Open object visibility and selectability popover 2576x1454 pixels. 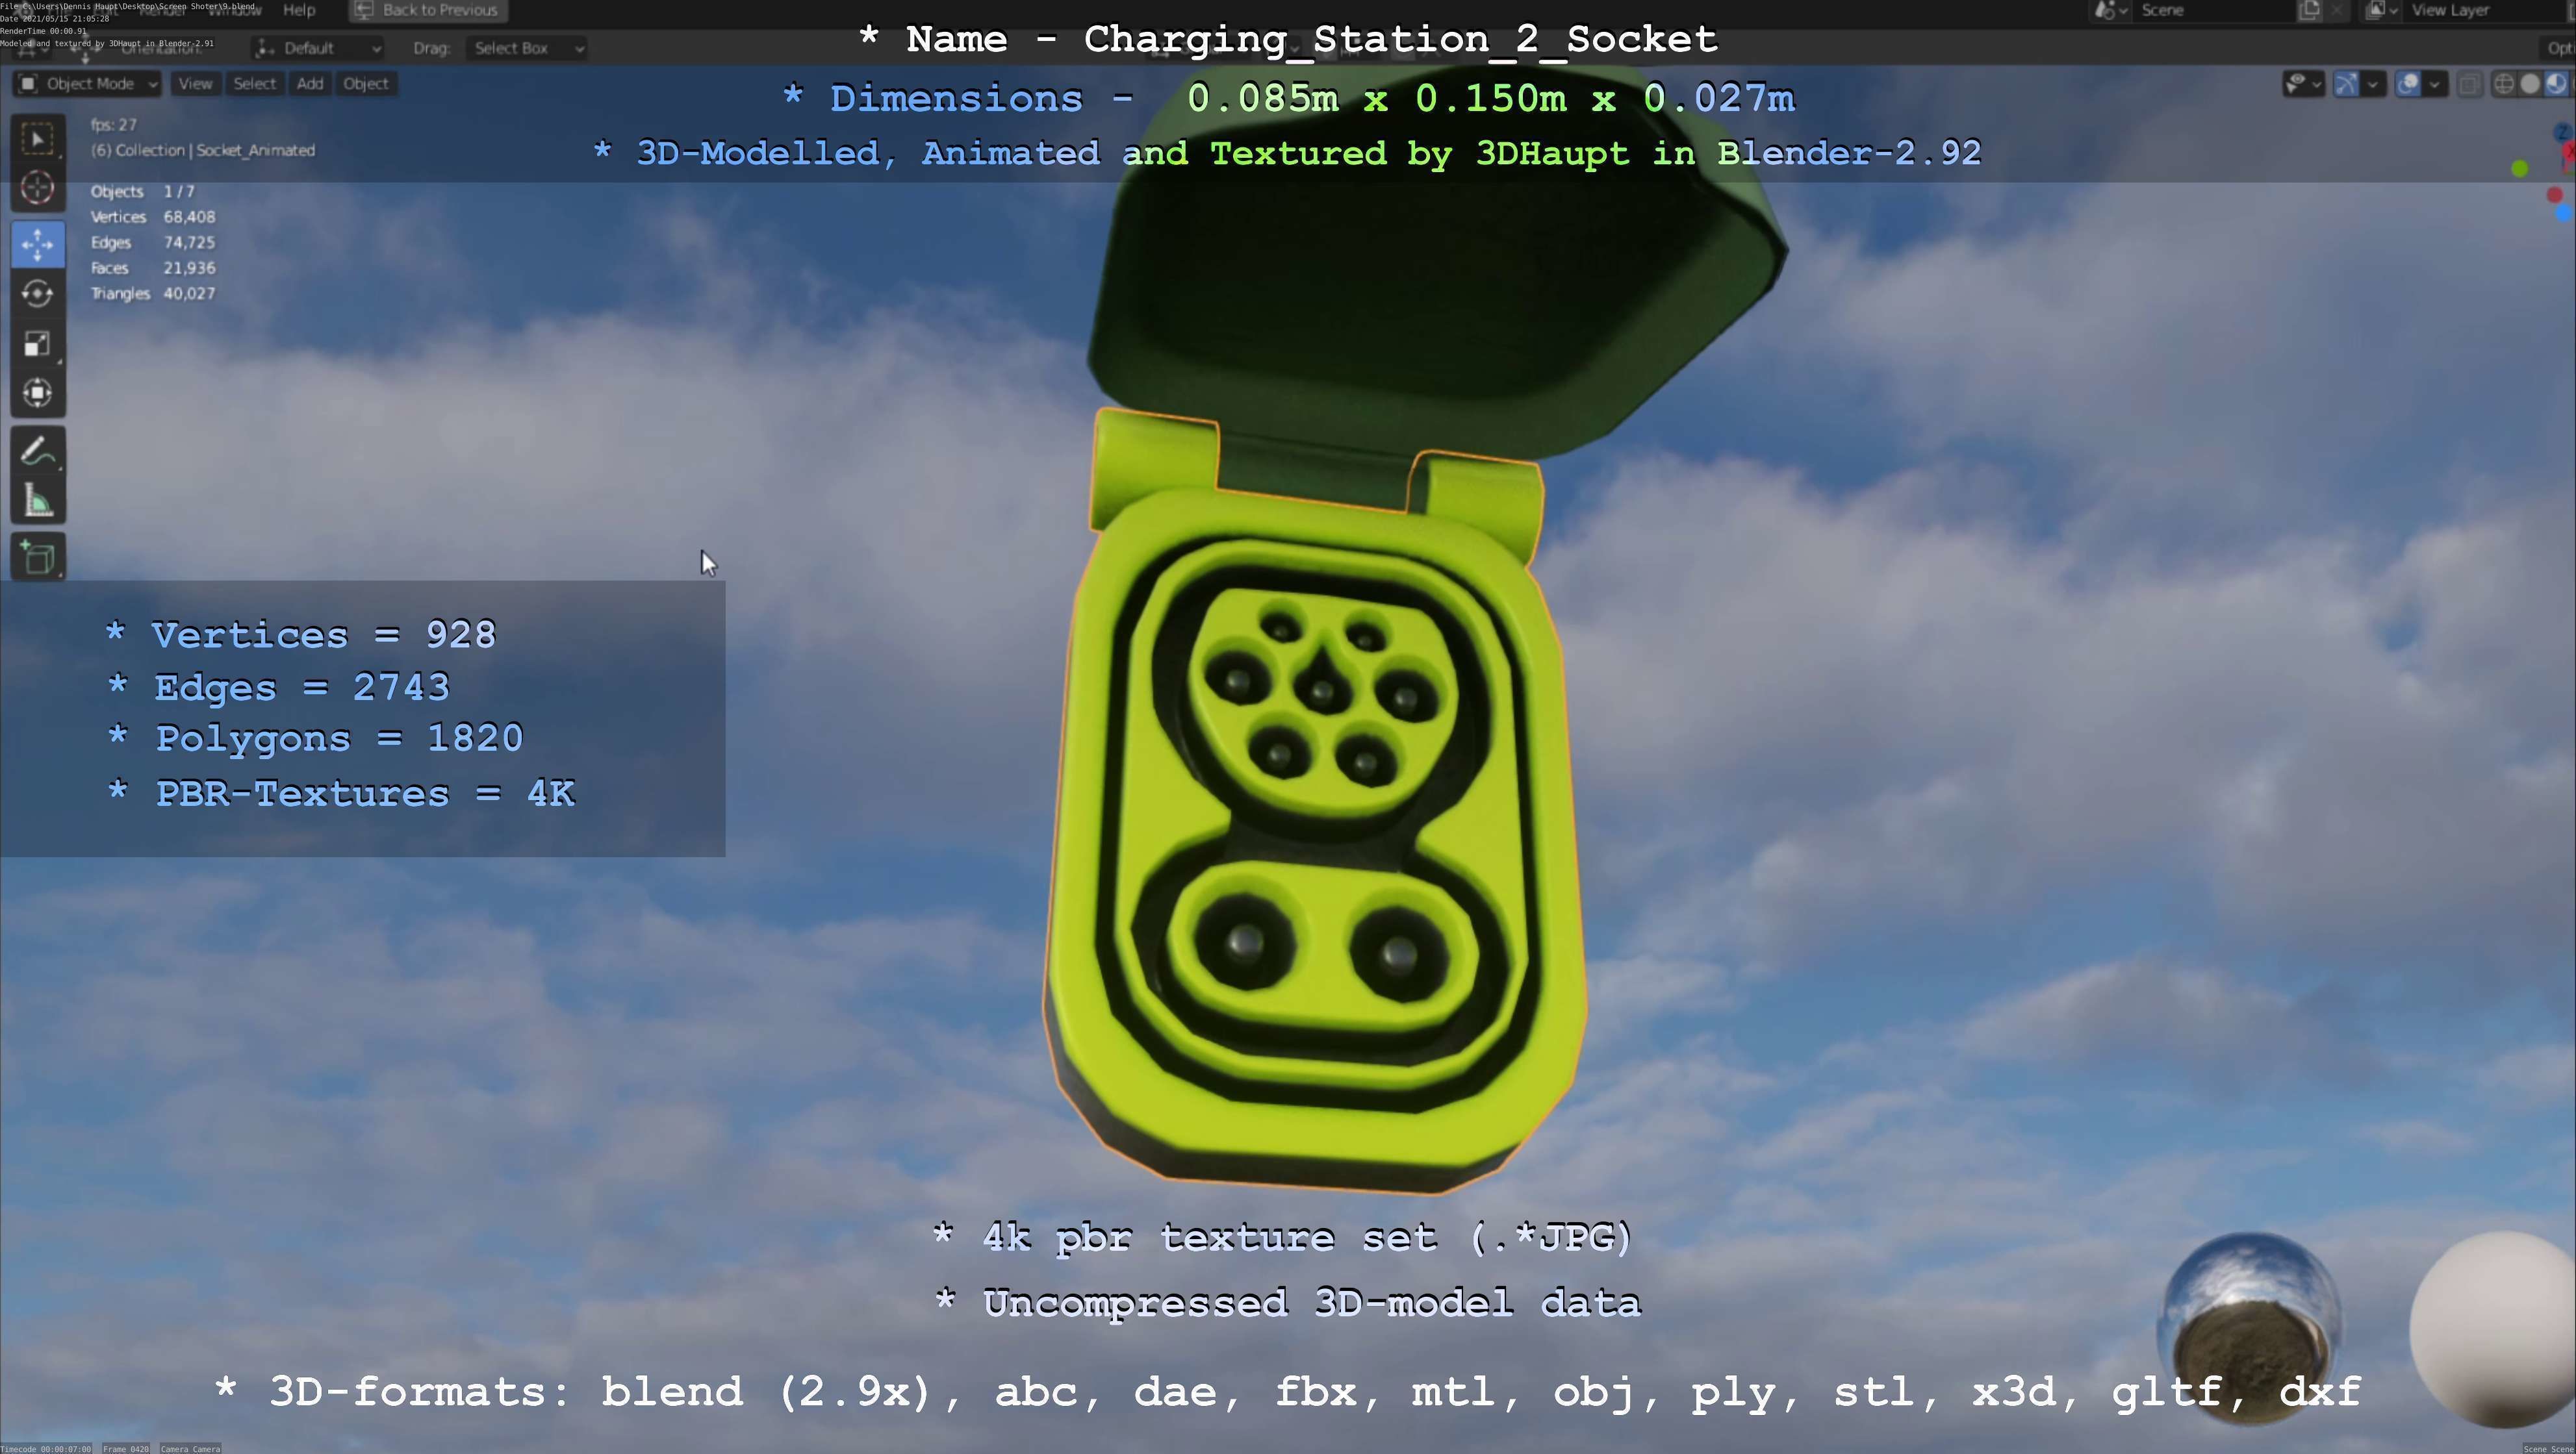[2304, 84]
